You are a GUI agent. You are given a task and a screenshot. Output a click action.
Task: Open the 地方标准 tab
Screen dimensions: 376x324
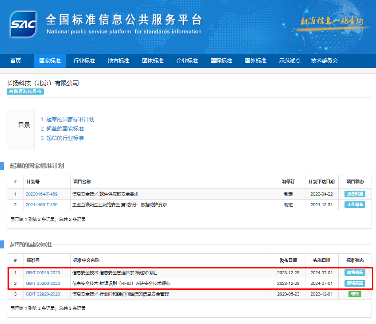[x=119, y=61]
